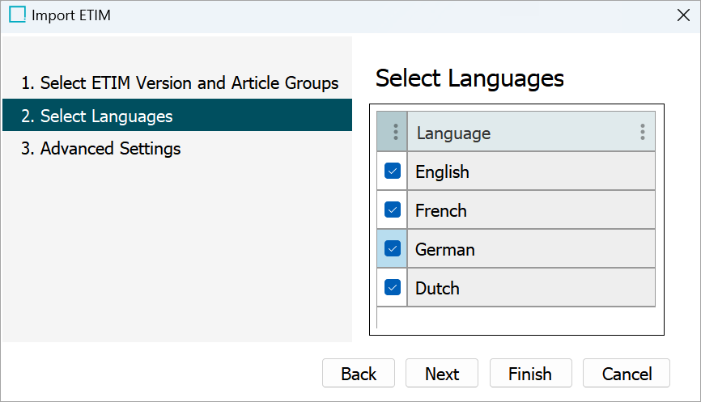This screenshot has height=402, width=701.
Task: Uncheck the French language checkbox
Action: click(x=393, y=209)
